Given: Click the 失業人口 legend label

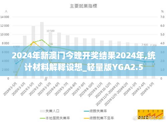Looking at the screenshot, I should pos(52,111).
